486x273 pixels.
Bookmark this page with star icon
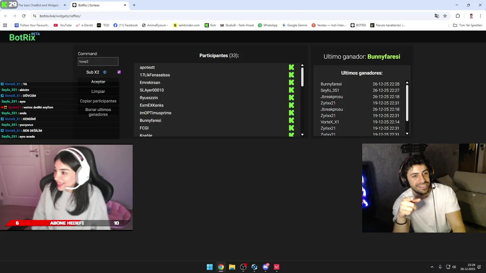tap(445, 16)
